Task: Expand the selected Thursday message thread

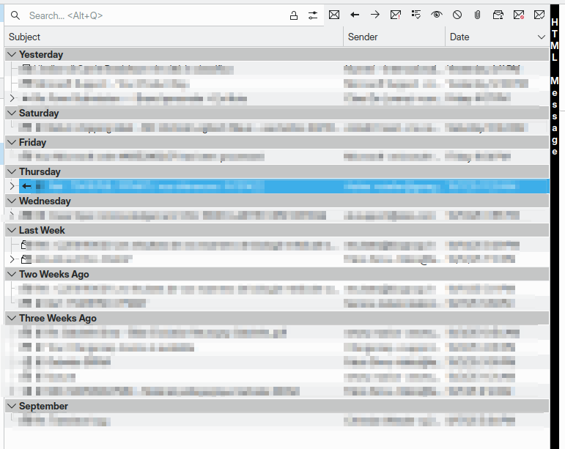Action: click(x=12, y=187)
